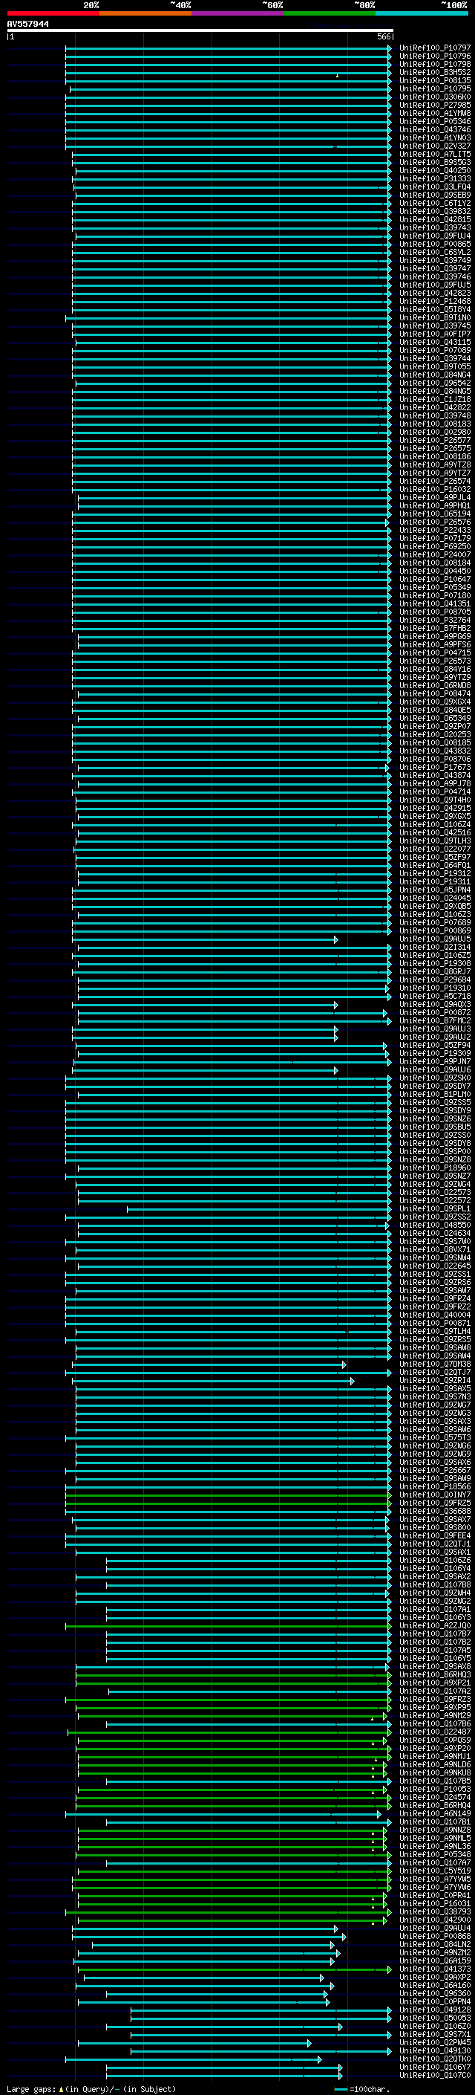
Task: Click the UniRef100_Q107C0 label
Action: [x=435, y=2075]
